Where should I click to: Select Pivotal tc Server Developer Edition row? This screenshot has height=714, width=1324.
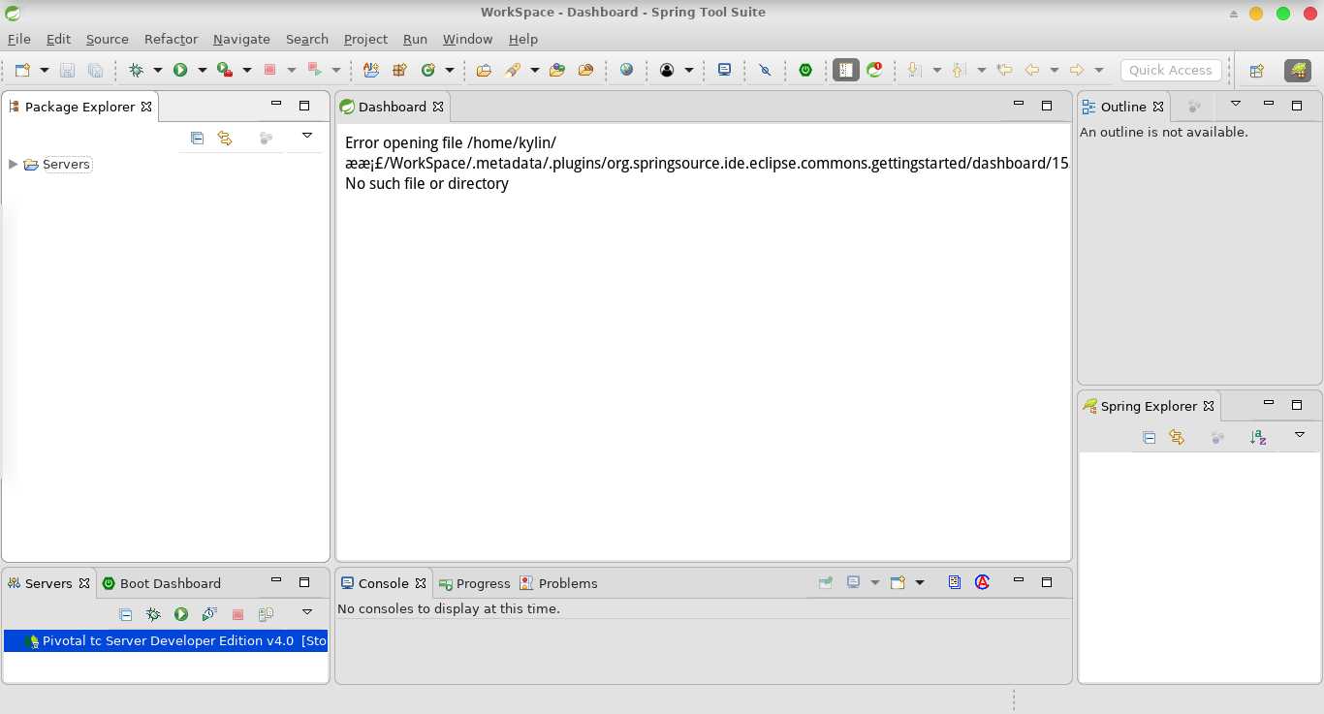pyautogui.click(x=166, y=640)
